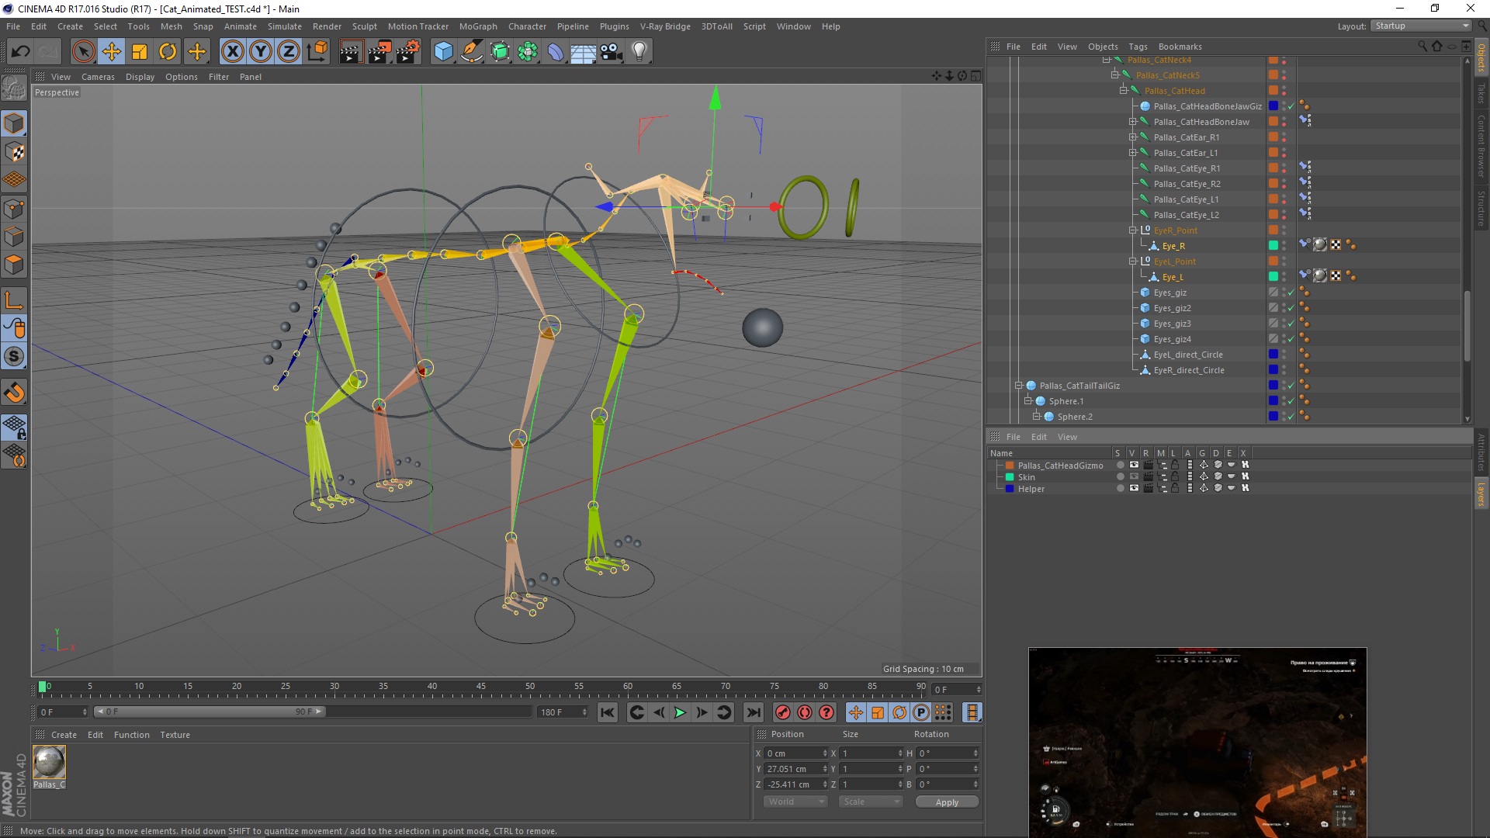Screen dimensions: 1490x838
Task: Select the Rotate tool in top toolbar
Action: 168,52
